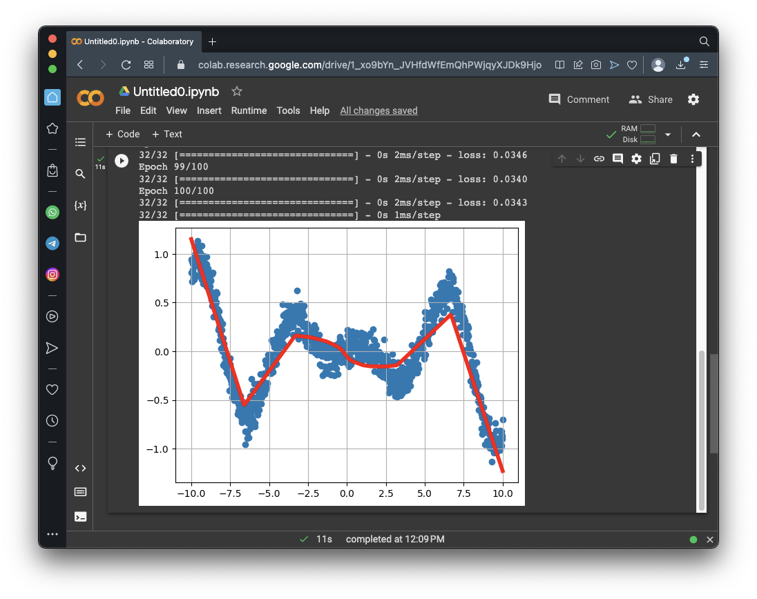
Task: Click the notebook vertical scrollbar
Action: (702, 428)
